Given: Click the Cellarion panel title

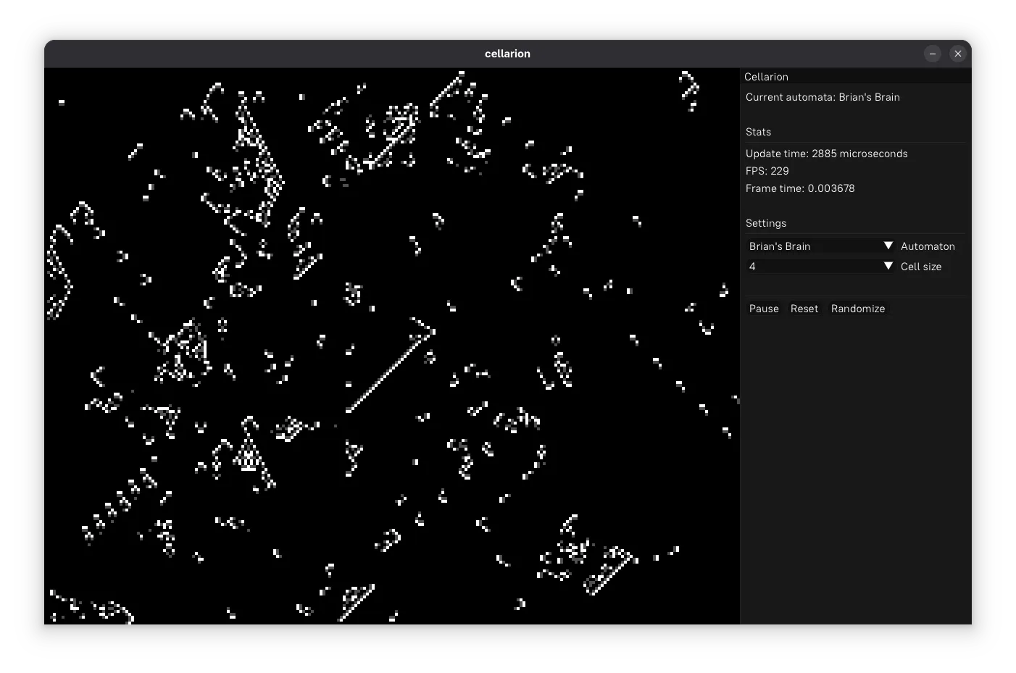Looking at the screenshot, I should (766, 77).
